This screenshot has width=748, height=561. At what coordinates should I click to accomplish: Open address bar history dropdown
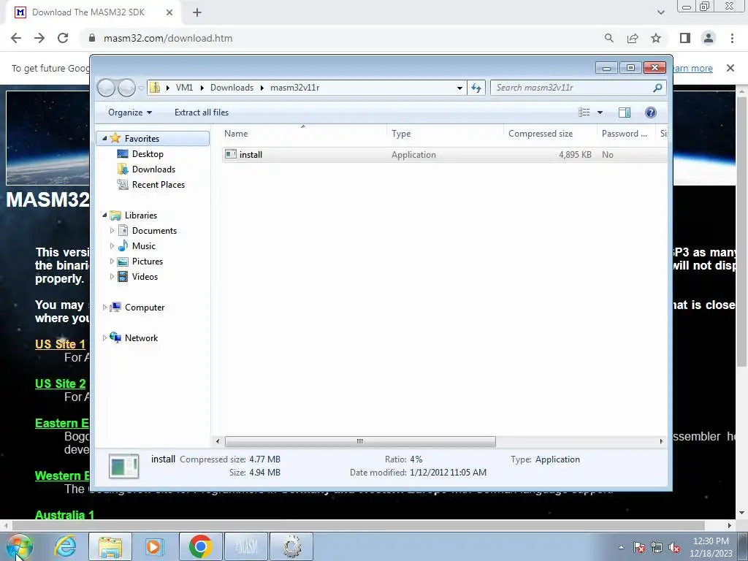click(459, 88)
